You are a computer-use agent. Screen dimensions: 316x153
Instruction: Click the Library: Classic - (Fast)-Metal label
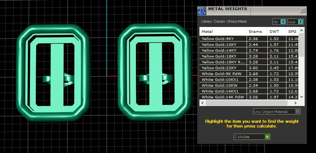pos(224,21)
